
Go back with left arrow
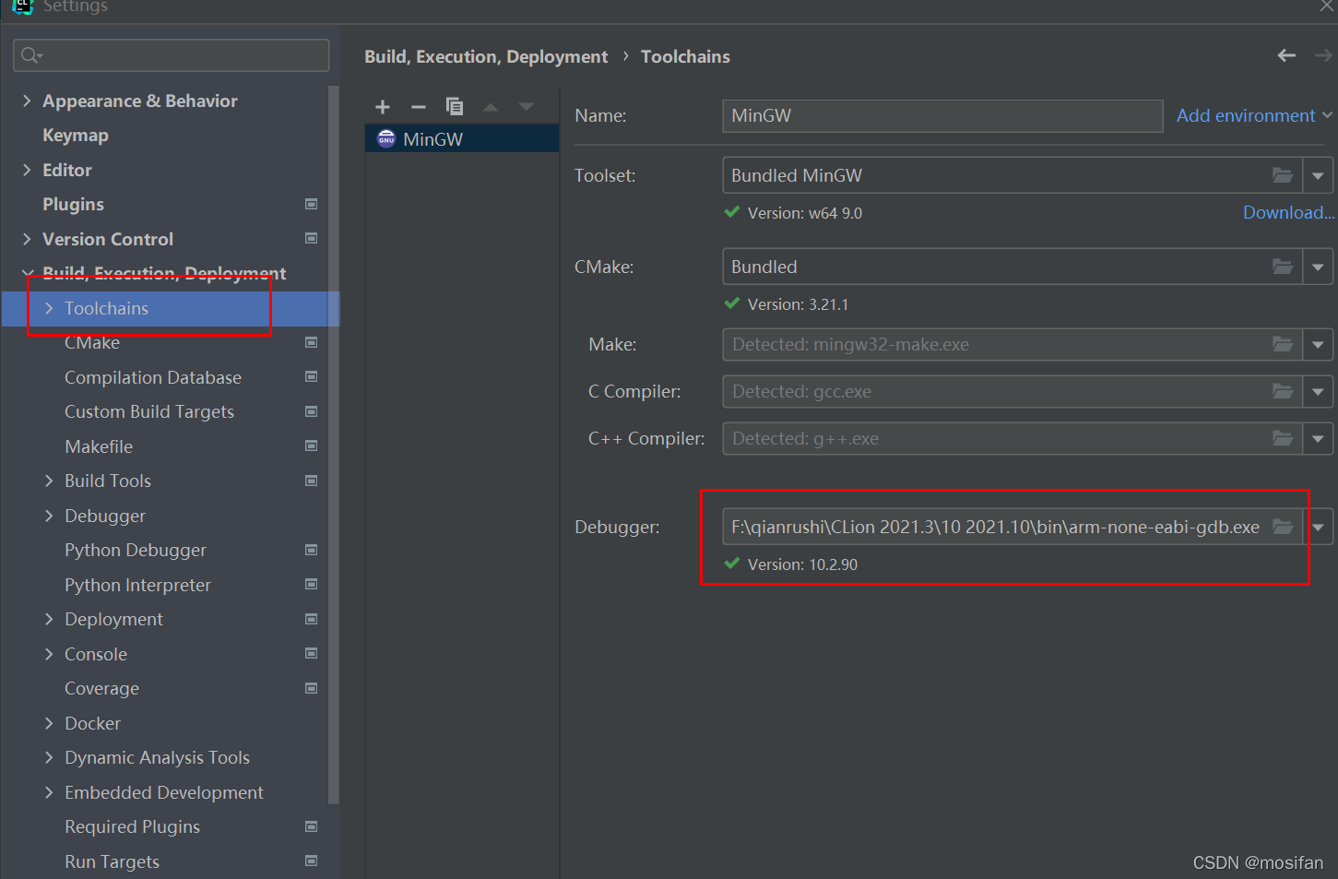pyautogui.click(x=1286, y=56)
